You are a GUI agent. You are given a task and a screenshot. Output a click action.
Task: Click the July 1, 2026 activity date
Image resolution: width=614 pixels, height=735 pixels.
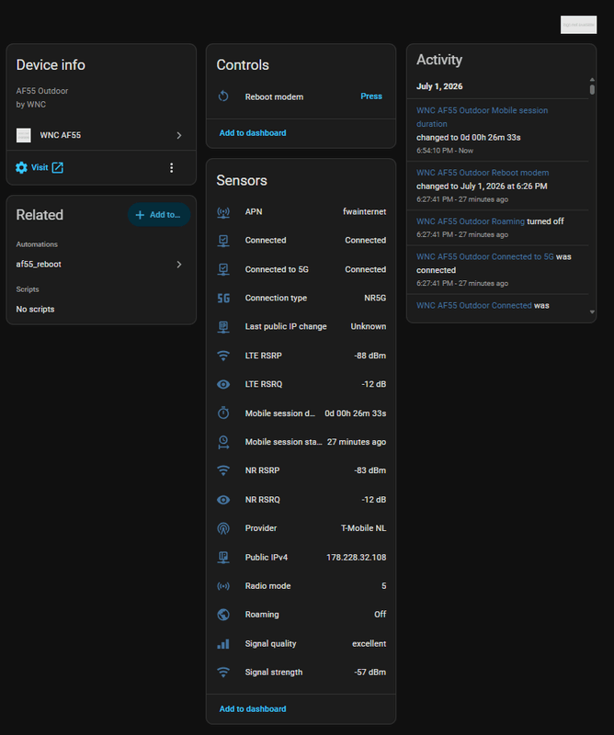(439, 86)
